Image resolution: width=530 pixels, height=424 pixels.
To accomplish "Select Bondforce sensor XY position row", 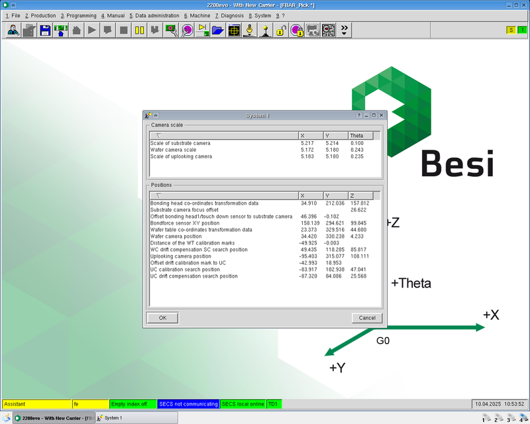I will point(264,223).
